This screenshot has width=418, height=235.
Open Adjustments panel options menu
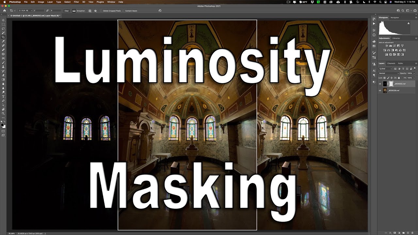[x=416, y=38]
